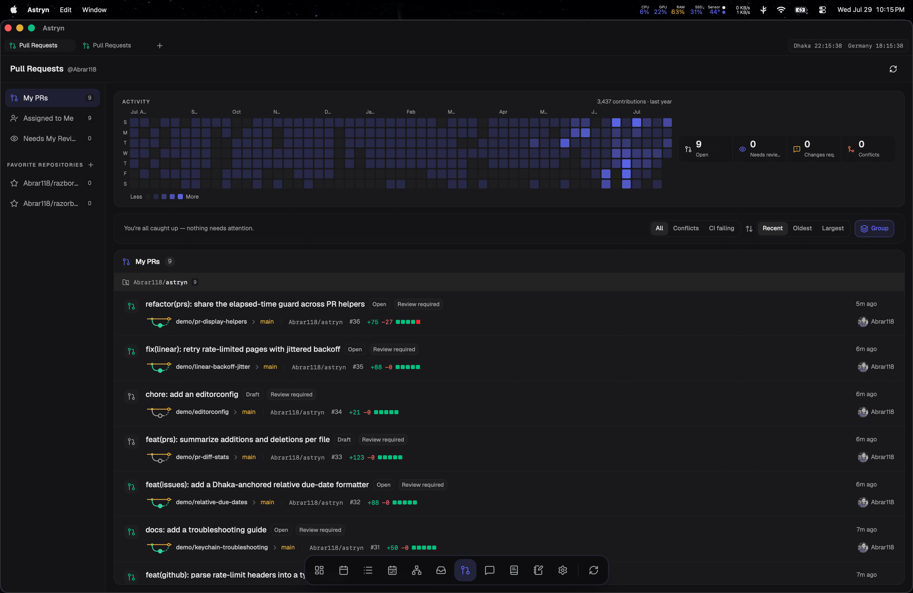Show the Needs My Review list
Viewport: 913px width, 593px height.
52,139
